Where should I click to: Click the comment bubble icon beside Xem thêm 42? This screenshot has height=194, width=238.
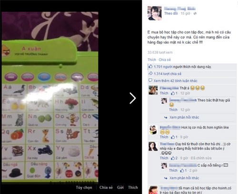(x=150, y=81)
